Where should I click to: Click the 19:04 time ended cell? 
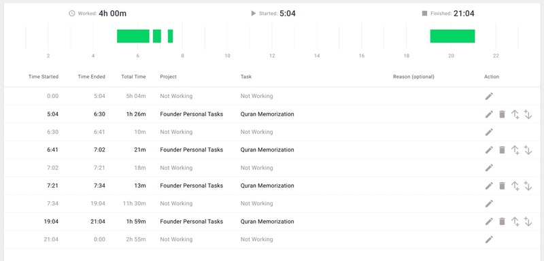(x=98, y=203)
